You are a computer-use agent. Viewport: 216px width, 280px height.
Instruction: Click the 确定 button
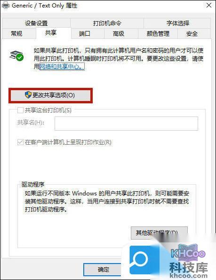coord(104,270)
